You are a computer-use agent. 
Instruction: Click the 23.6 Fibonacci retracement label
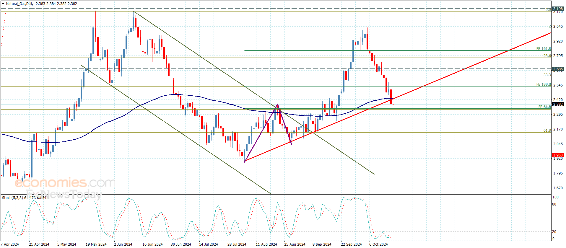(547, 56)
